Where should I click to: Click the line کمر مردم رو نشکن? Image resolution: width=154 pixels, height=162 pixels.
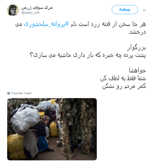pos(124,86)
